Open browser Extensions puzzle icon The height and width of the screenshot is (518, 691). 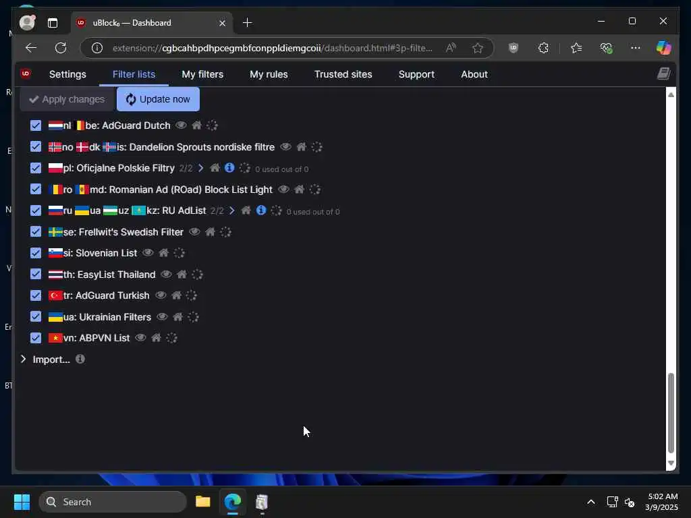coord(543,48)
